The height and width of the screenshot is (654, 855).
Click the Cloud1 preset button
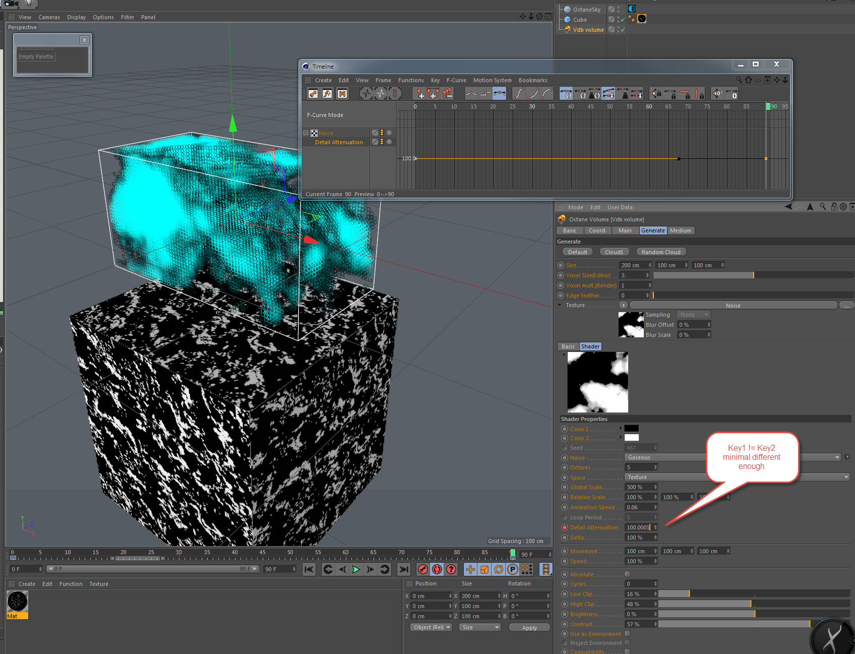tap(614, 252)
